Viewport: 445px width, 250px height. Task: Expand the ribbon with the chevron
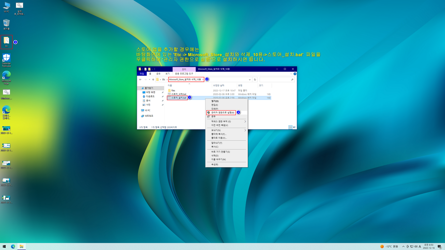pyautogui.click(x=291, y=74)
